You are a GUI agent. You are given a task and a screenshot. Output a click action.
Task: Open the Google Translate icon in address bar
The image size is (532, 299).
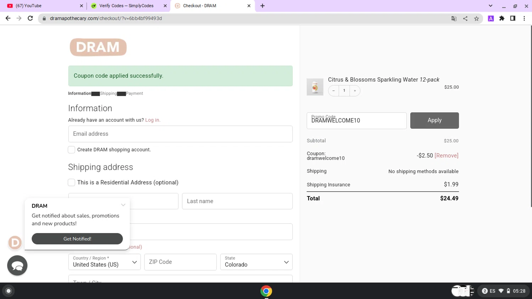click(454, 18)
